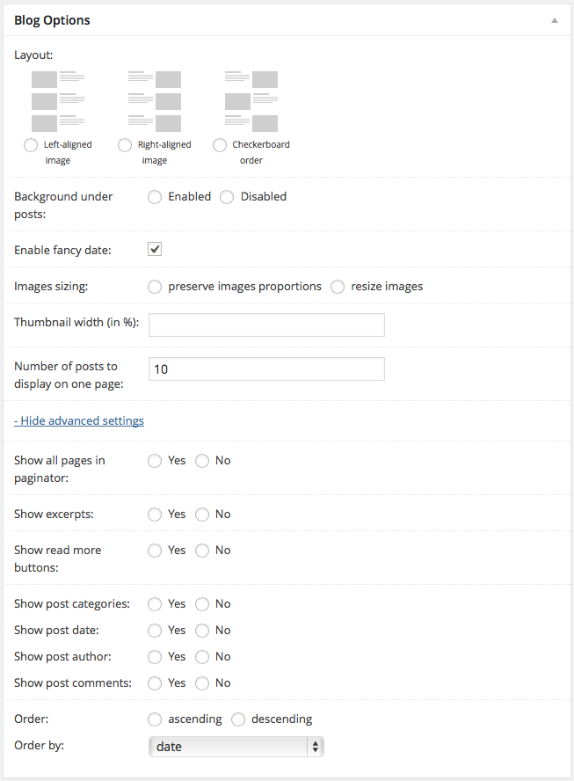Image resolution: width=574 pixels, height=781 pixels.
Task: Collapse the Blog Options panel arrow
Action: pyautogui.click(x=555, y=19)
